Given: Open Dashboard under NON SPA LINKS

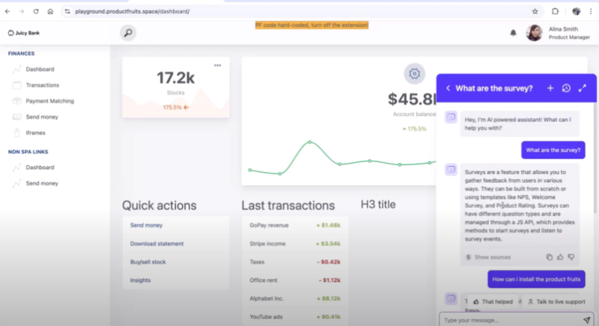Looking at the screenshot, I should (x=40, y=167).
